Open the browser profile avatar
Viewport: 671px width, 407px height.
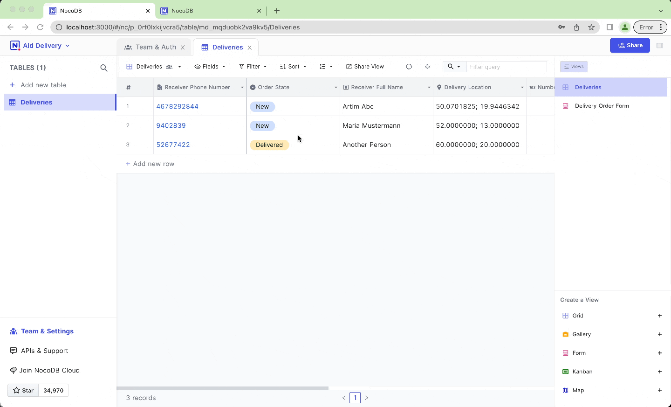click(625, 27)
